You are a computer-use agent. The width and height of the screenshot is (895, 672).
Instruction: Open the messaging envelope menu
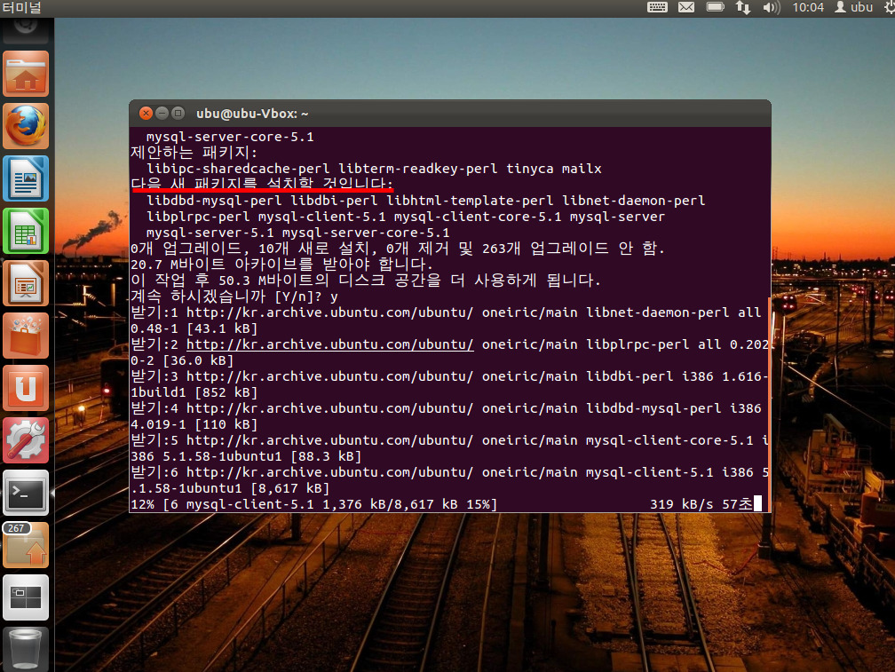coord(685,7)
